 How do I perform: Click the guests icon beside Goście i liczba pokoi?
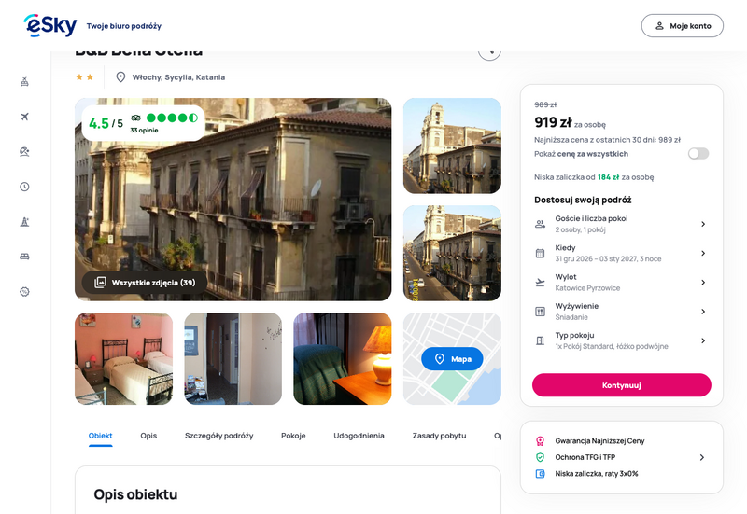(540, 224)
